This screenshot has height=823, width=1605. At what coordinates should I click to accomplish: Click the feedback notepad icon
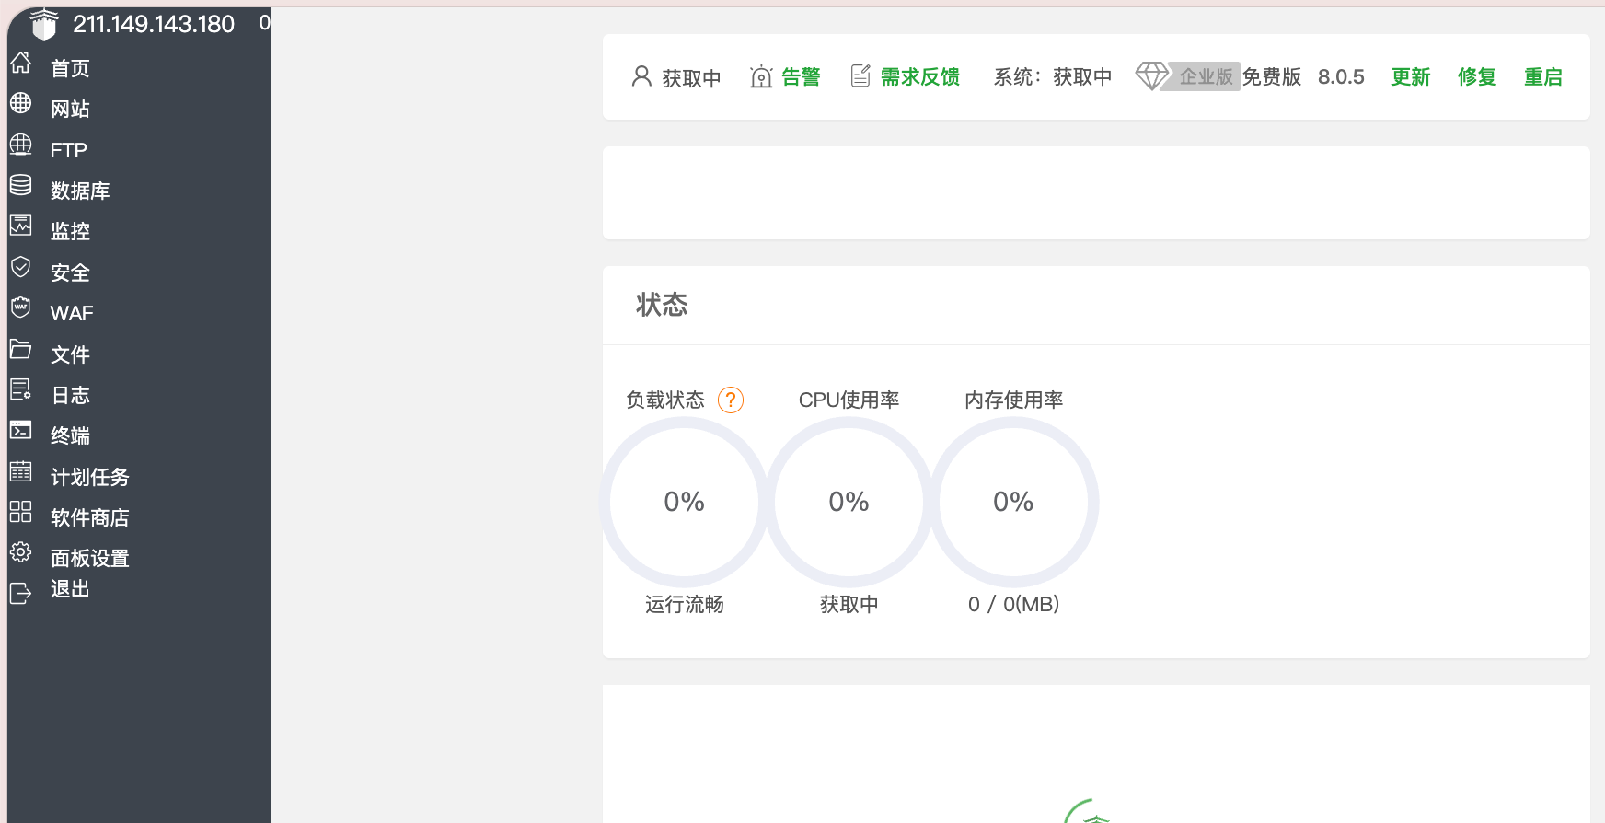[860, 75]
